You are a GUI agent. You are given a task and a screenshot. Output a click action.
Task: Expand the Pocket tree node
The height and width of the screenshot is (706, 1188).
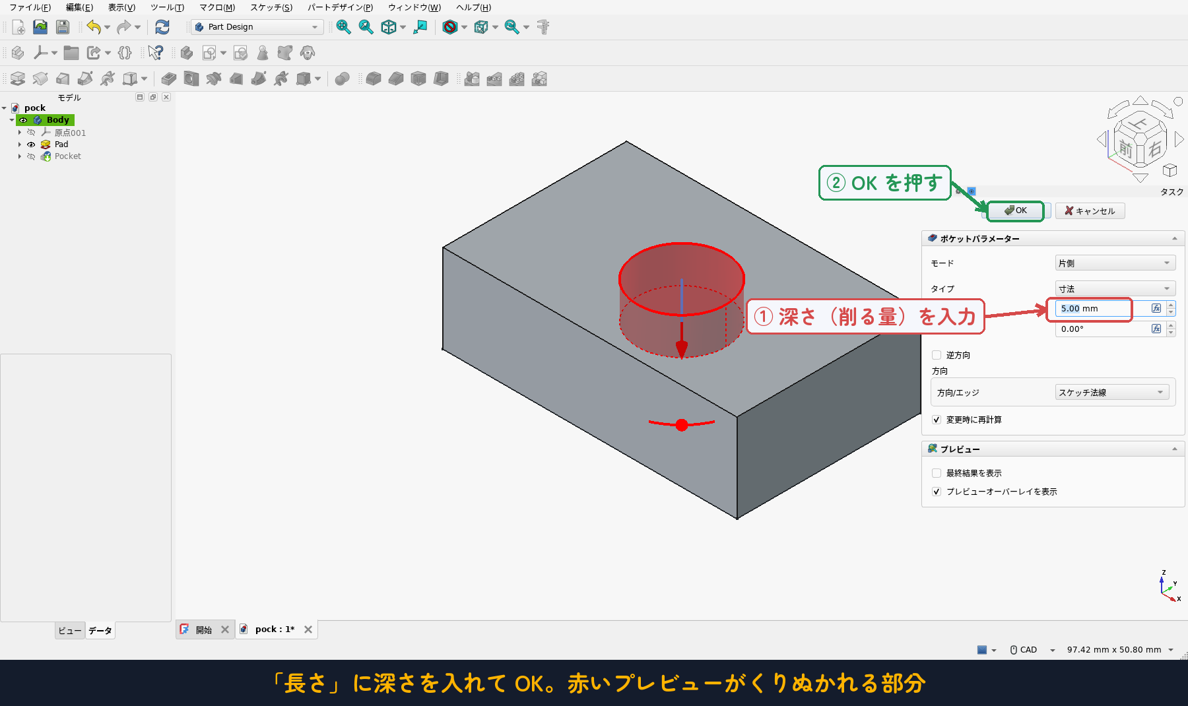click(x=20, y=156)
